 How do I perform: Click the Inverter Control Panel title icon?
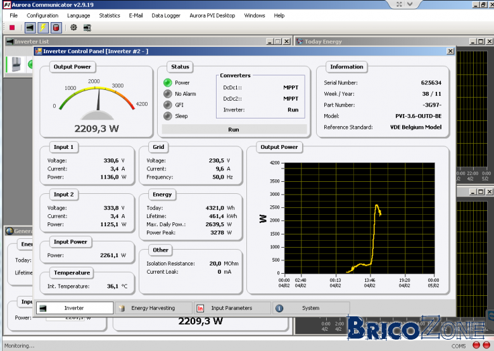(x=39, y=51)
